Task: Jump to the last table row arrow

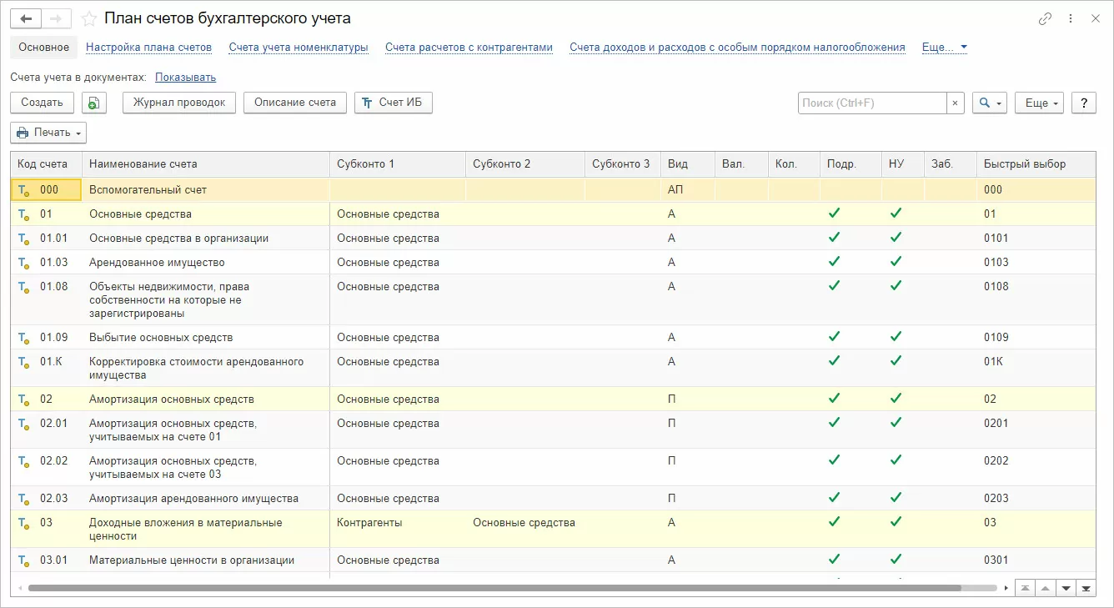Action: pyautogui.click(x=1086, y=589)
